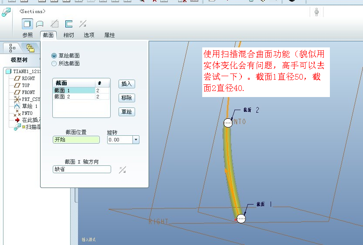The height and width of the screenshot is (245, 363).
Task: Click the 移除 button
Action: [x=127, y=98]
